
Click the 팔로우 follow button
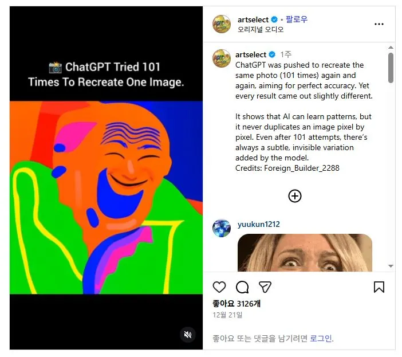point(297,19)
